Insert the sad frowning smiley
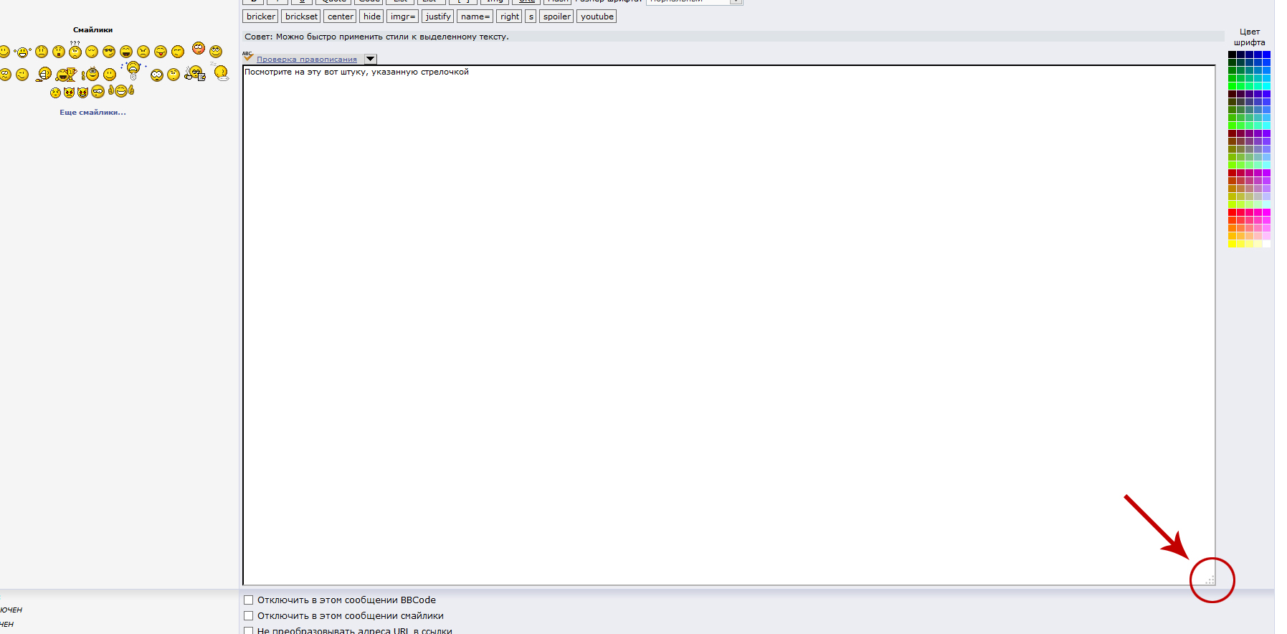Screen dimensions: 1287x634 (x=42, y=52)
